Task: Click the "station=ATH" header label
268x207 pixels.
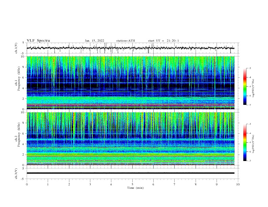Action: pos(126,41)
